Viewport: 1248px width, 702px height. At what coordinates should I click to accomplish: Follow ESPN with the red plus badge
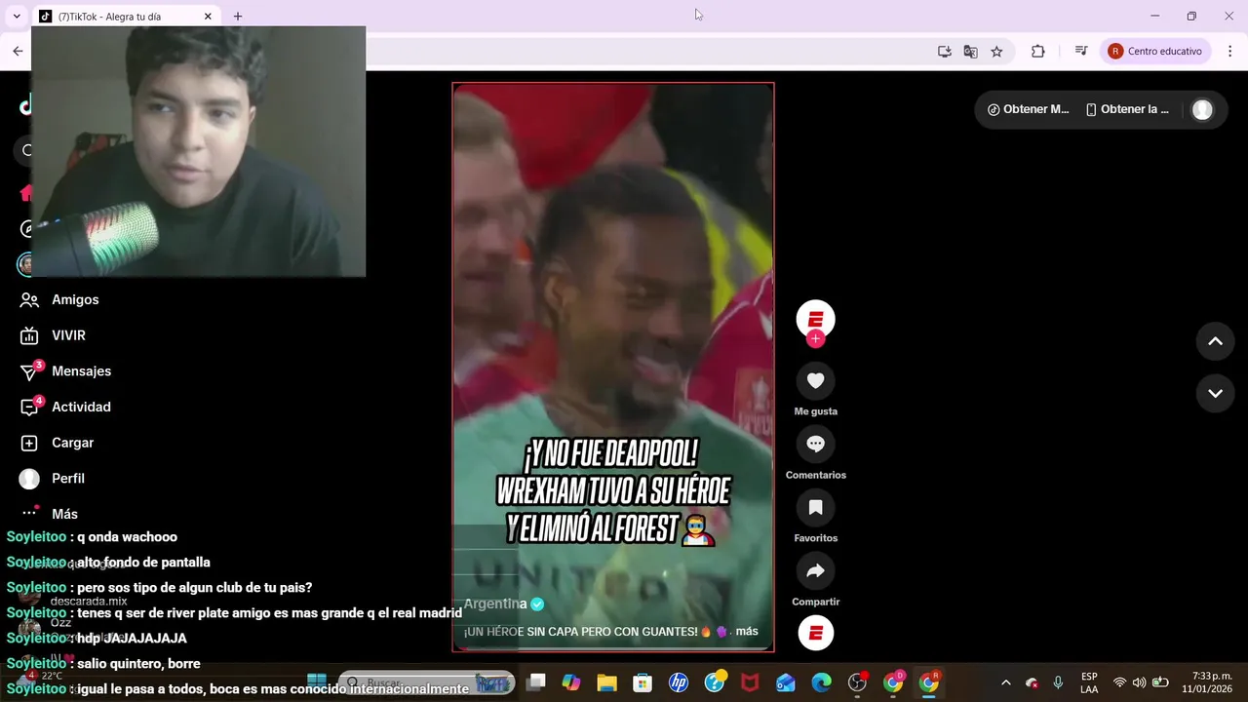(x=816, y=338)
